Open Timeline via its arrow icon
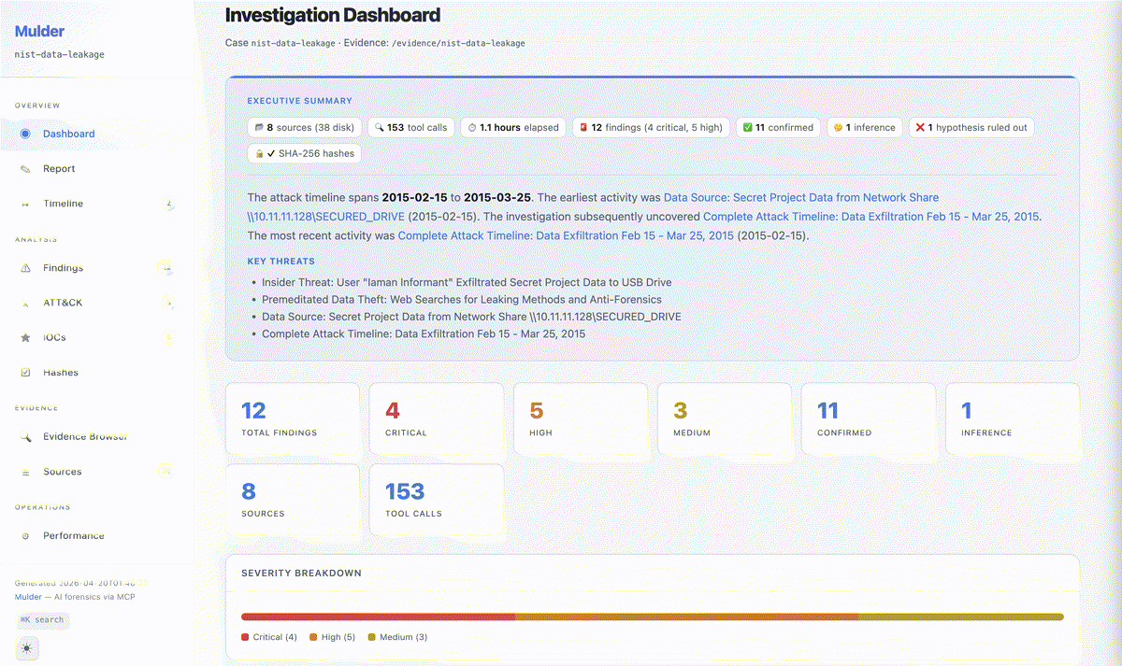This screenshot has width=1122, height=666. [26, 204]
